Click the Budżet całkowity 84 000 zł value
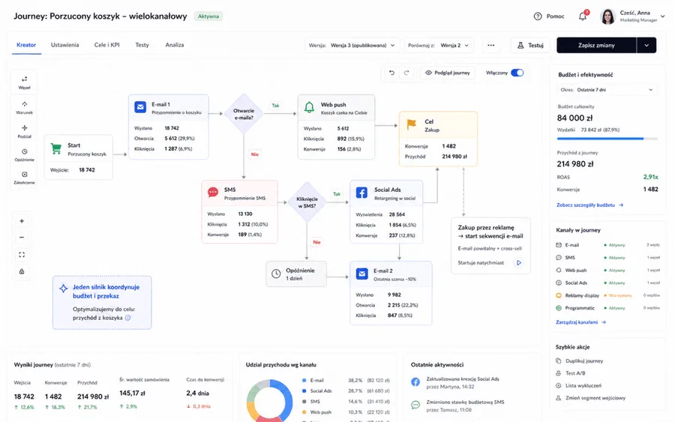Screen dimensions: 675x422 (x=574, y=118)
